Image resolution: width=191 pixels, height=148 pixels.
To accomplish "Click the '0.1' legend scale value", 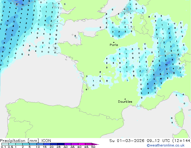I will (3, 147).
